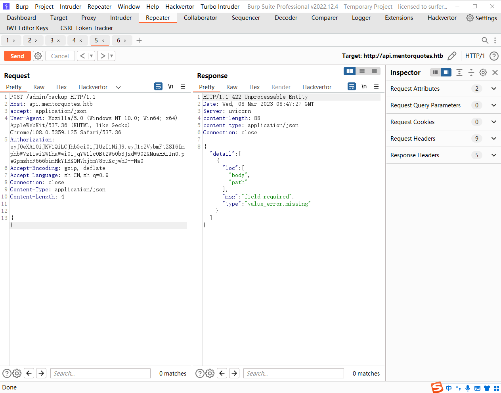Image resolution: width=501 pixels, height=393 pixels.
Task: Open soft keyboard icon in input toolbar
Action: 477,388
